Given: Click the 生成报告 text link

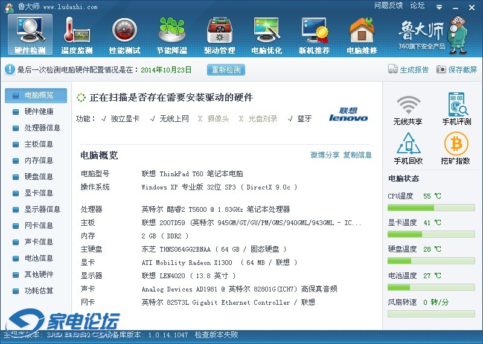Looking at the screenshot, I should (x=414, y=70).
